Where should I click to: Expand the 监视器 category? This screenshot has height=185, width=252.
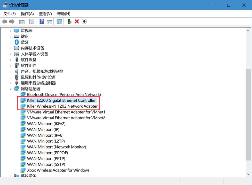pos(11,31)
